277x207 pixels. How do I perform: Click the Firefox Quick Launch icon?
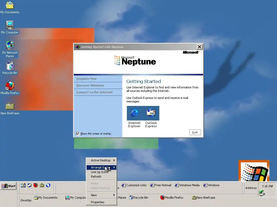pyautogui.click(x=36, y=185)
